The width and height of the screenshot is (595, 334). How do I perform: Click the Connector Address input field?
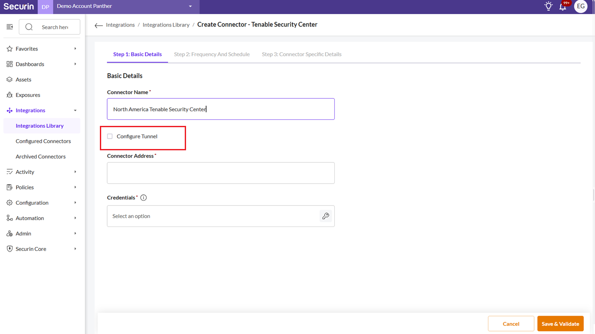[221, 173]
